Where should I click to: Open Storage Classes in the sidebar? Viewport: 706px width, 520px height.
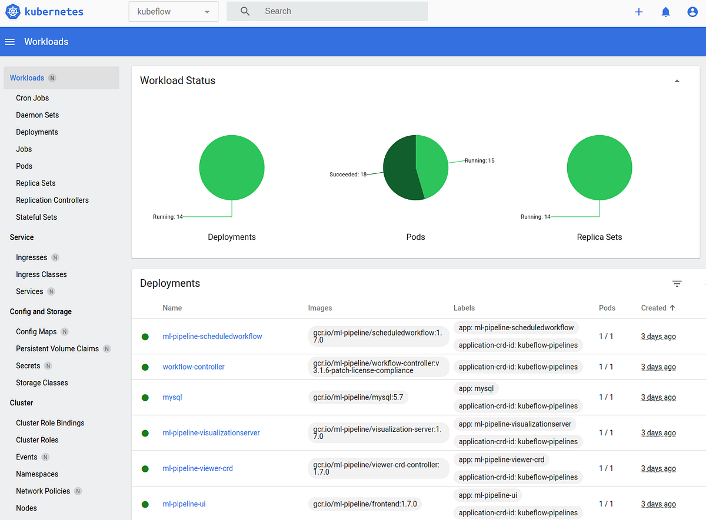tap(42, 383)
